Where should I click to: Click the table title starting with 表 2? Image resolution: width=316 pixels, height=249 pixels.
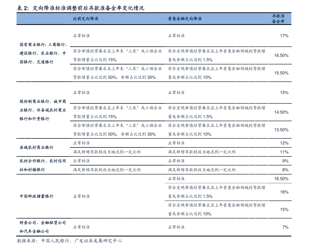80,8
